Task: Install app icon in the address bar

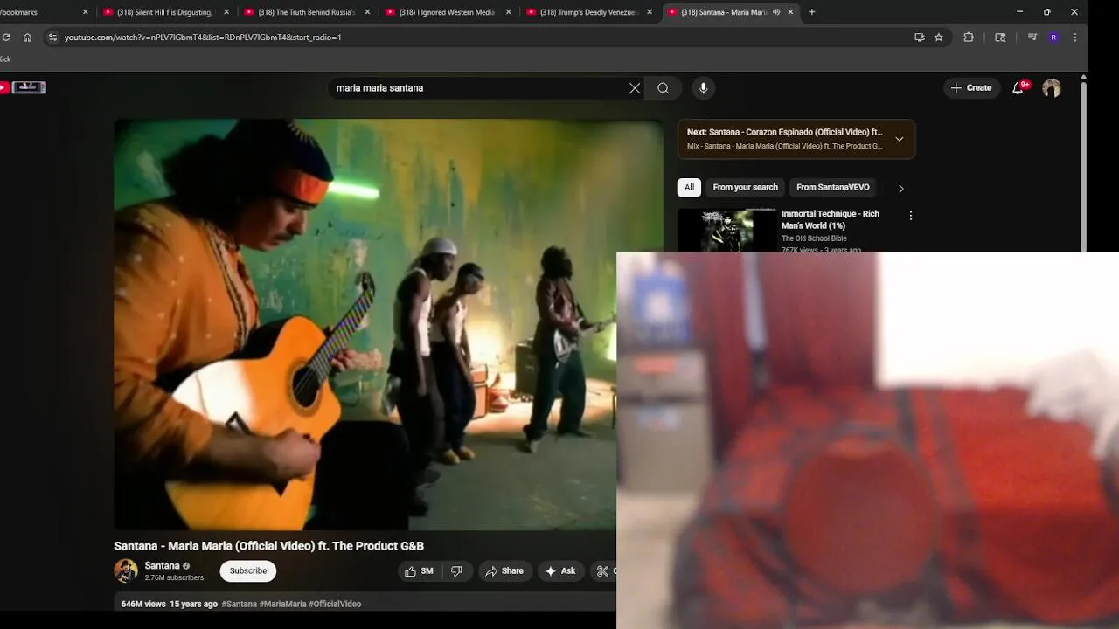Action: 920,38
